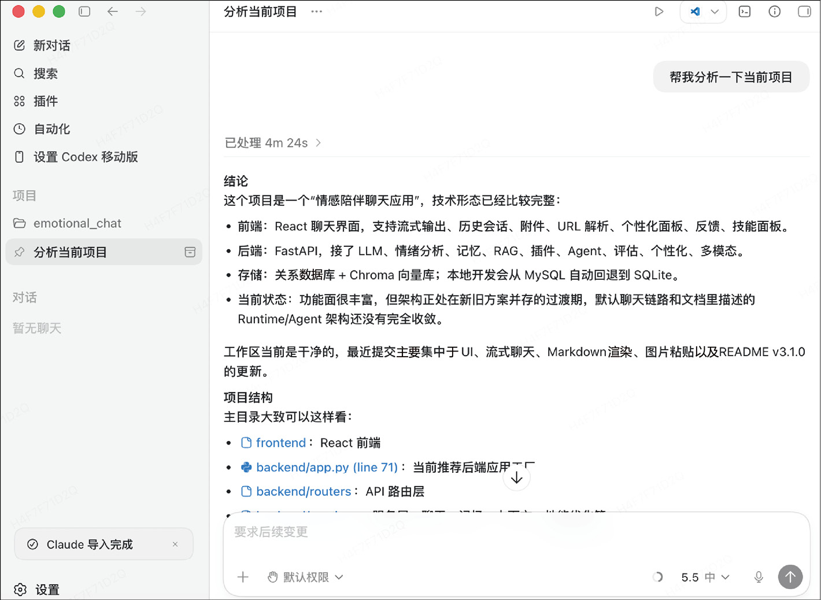Image resolution: width=821 pixels, height=600 pixels.
Task: Open the 分析当前项目 conversation in sidebar
Action: [104, 252]
